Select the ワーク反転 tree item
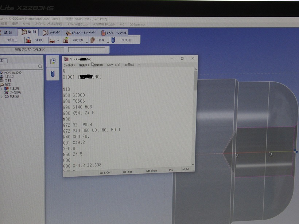The width and height of the screenshot is (299, 224). [15, 93]
